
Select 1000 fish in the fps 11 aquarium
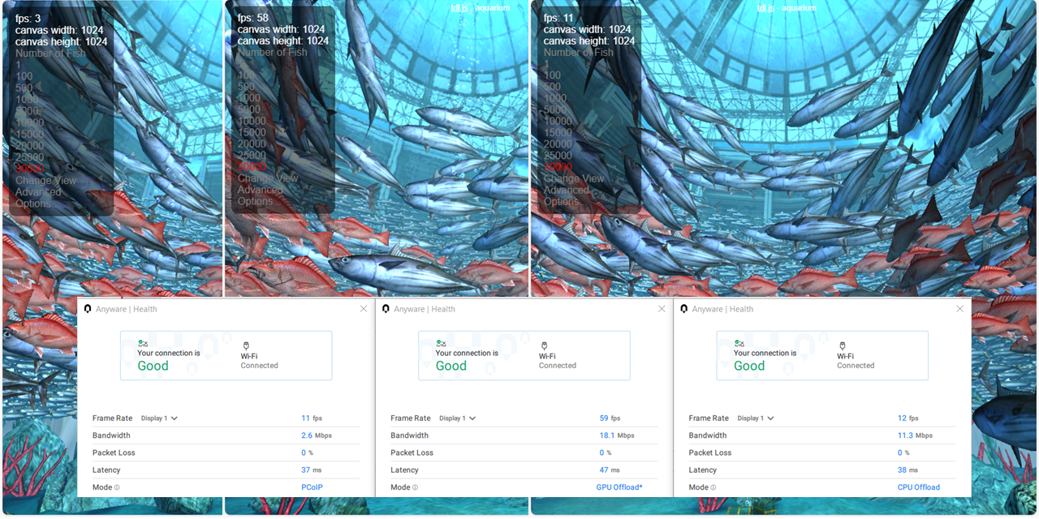tap(555, 98)
